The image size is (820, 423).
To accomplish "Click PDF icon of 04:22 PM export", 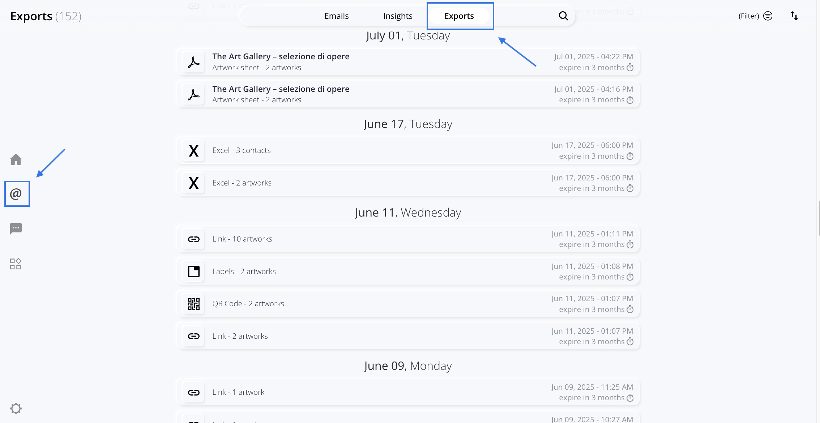I will pyautogui.click(x=194, y=62).
